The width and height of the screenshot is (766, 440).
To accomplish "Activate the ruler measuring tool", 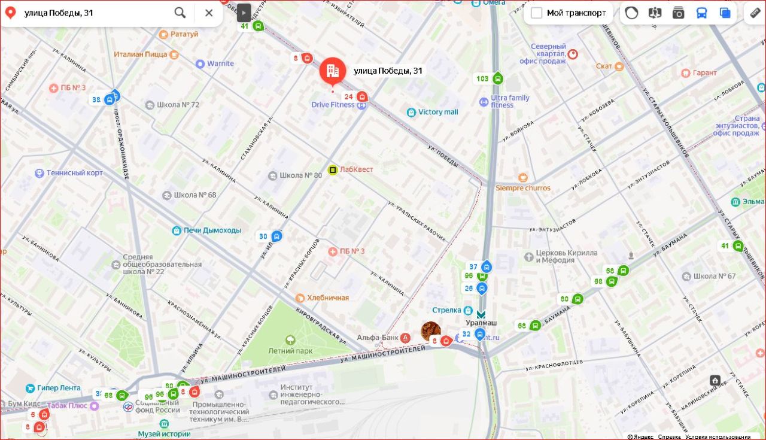I will (x=755, y=13).
